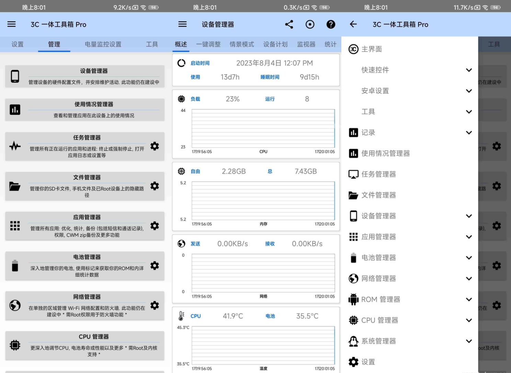The height and width of the screenshot is (373, 511).
Task: Tap the CPU chip icon beside 负载
Action: (x=181, y=99)
